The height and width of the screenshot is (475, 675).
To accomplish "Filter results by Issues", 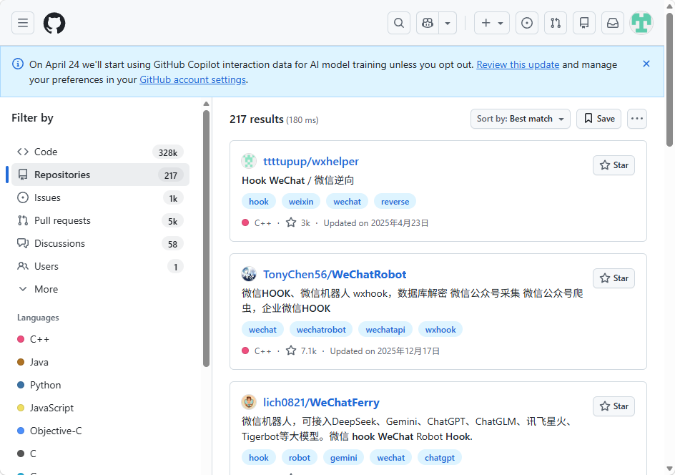I will pyautogui.click(x=100, y=197).
